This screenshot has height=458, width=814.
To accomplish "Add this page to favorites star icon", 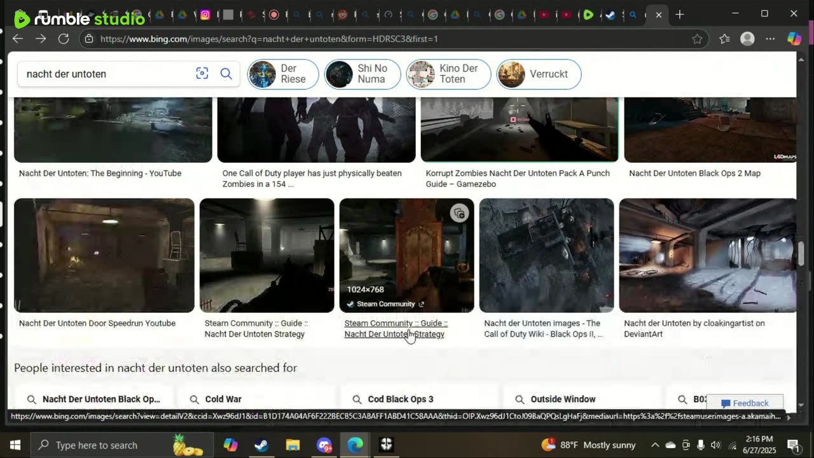I will [x=698, y=39].
